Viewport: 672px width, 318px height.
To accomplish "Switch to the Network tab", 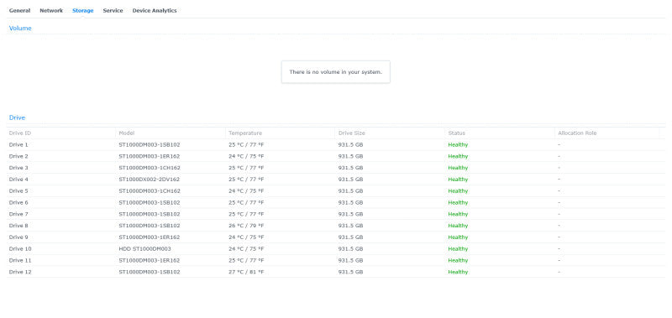I will [x=51, y=11].
